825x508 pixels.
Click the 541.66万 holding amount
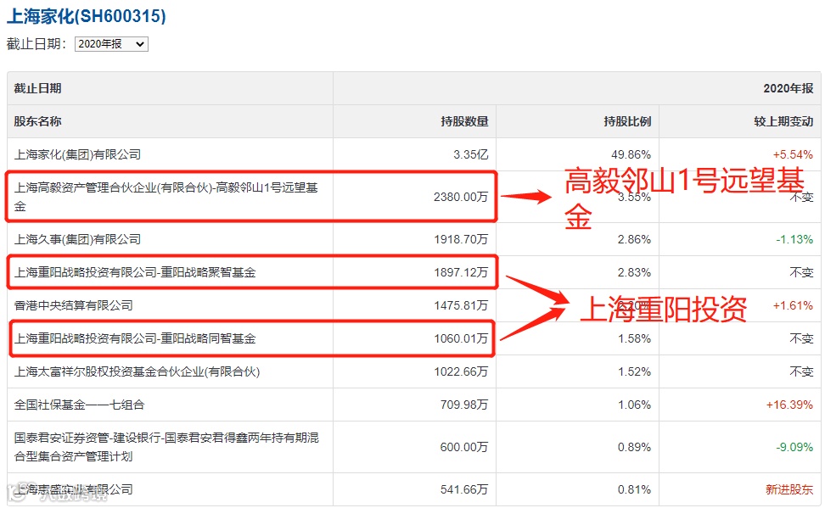click(x=464, y=489)
